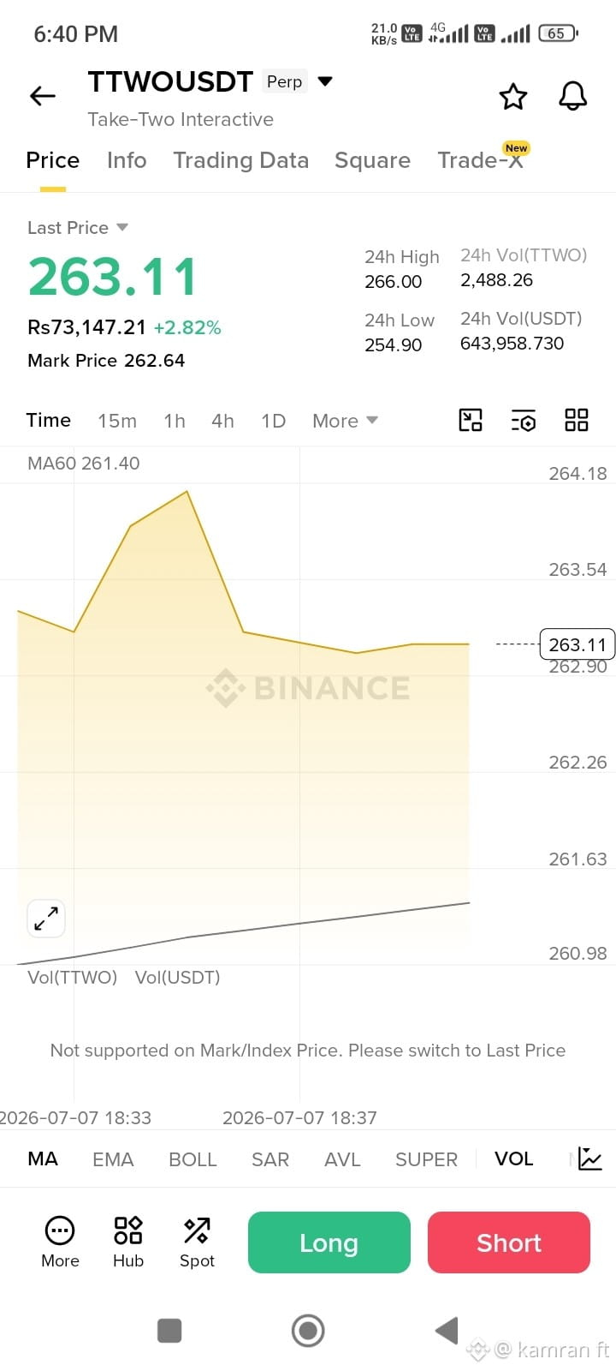616x1371 pixels.
Task: Open the four-square grid layout icon
Action: click(x=577, y=420)
